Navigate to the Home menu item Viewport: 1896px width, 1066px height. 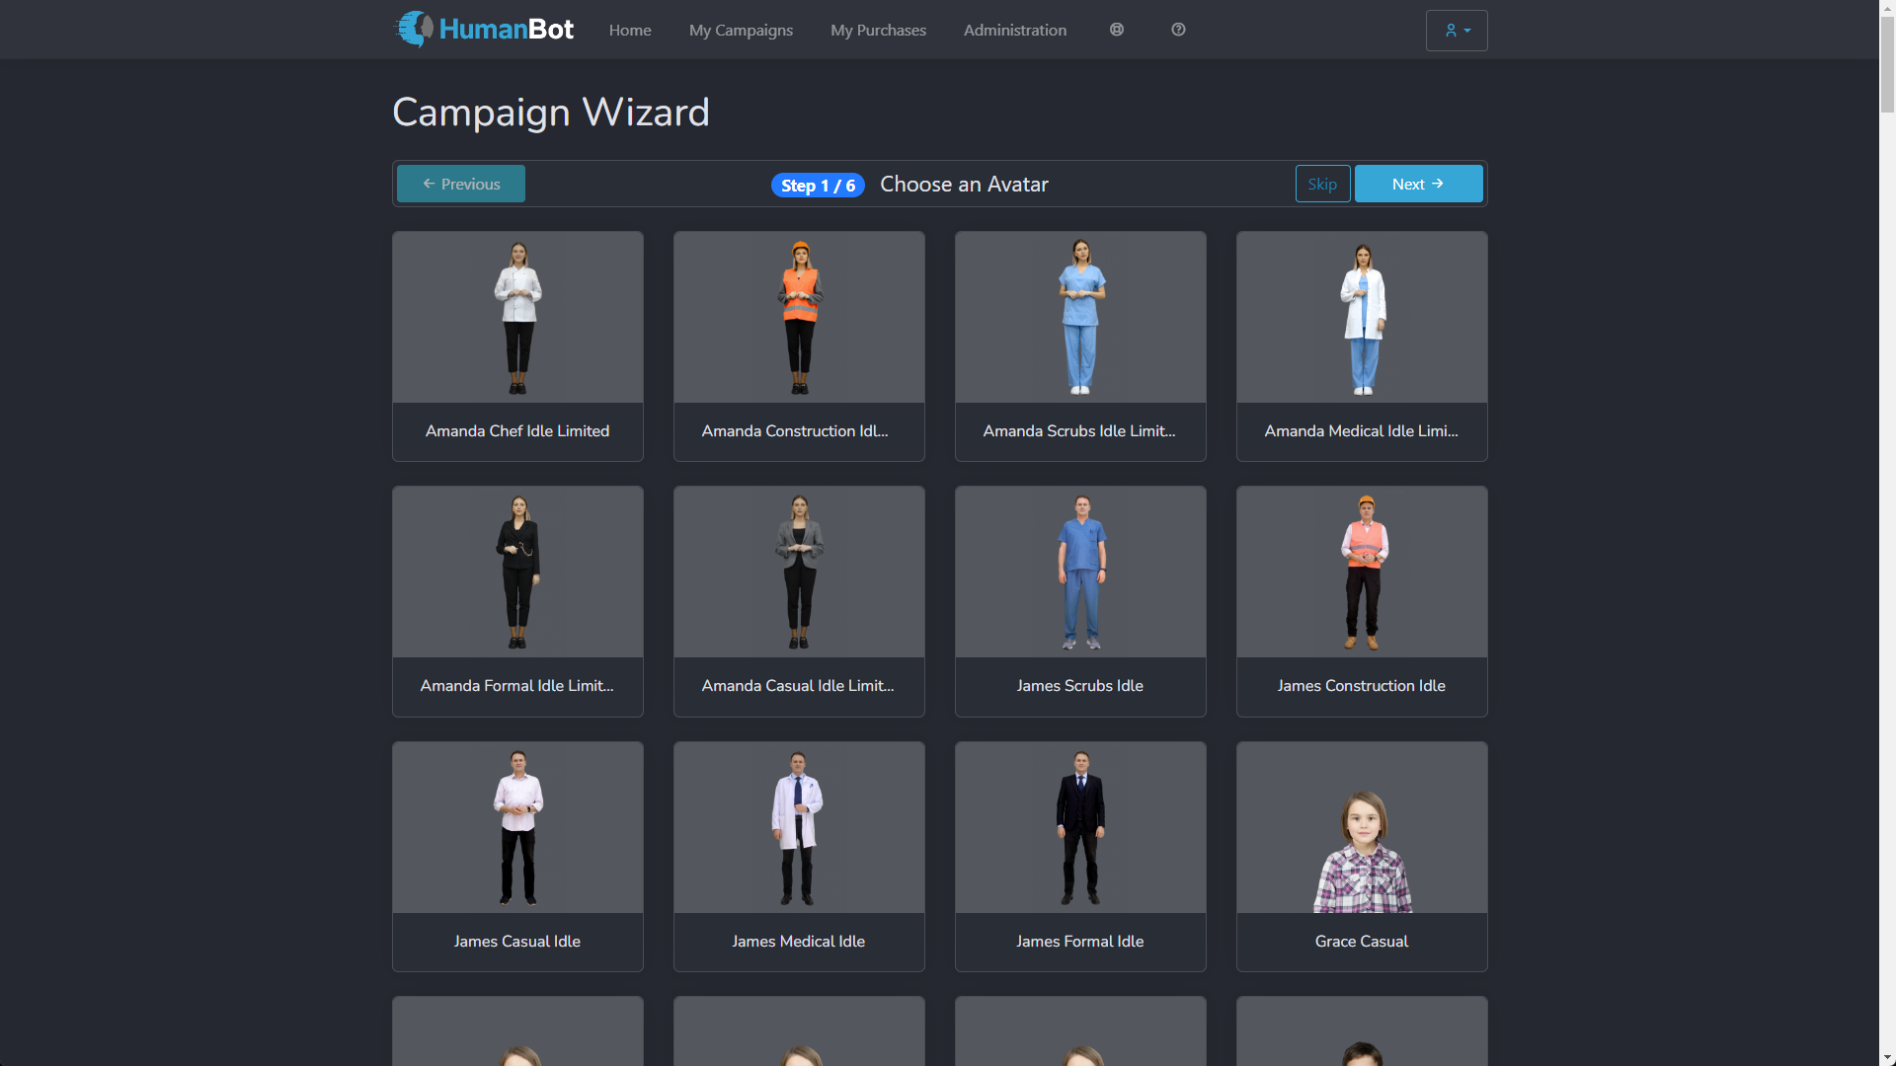click(629, 30)
